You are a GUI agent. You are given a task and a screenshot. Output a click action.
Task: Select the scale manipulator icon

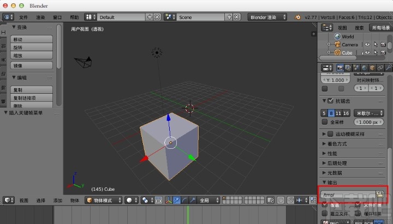tap(193, 200)
